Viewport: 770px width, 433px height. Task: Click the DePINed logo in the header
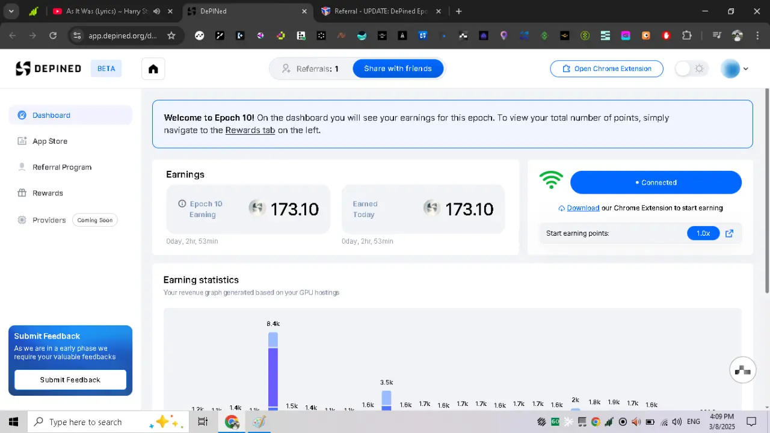48,69
